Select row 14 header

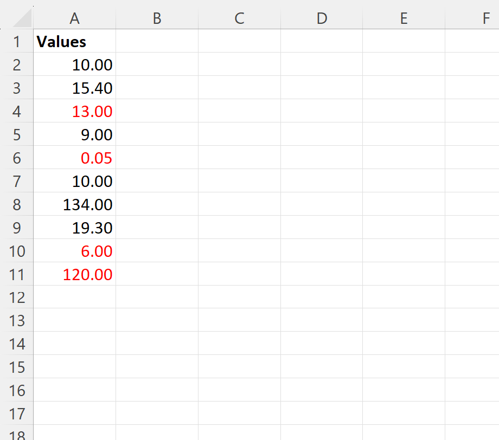(17, 344)
